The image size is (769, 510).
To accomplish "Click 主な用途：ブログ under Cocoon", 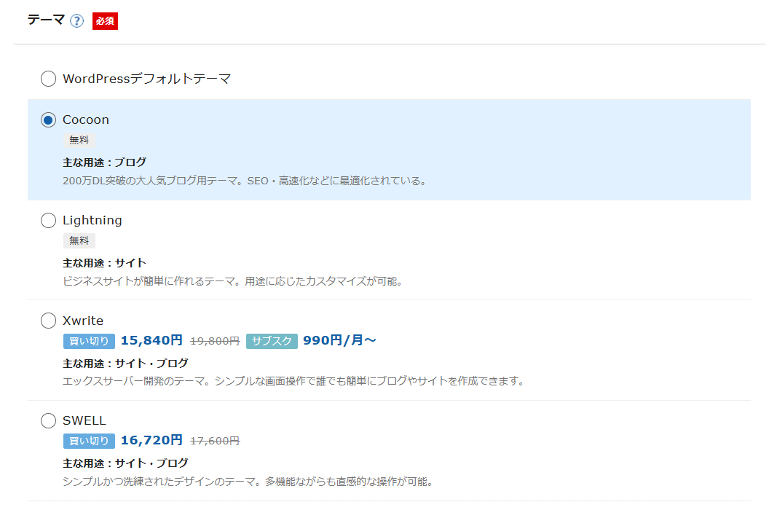I will [x=104, y=162].
